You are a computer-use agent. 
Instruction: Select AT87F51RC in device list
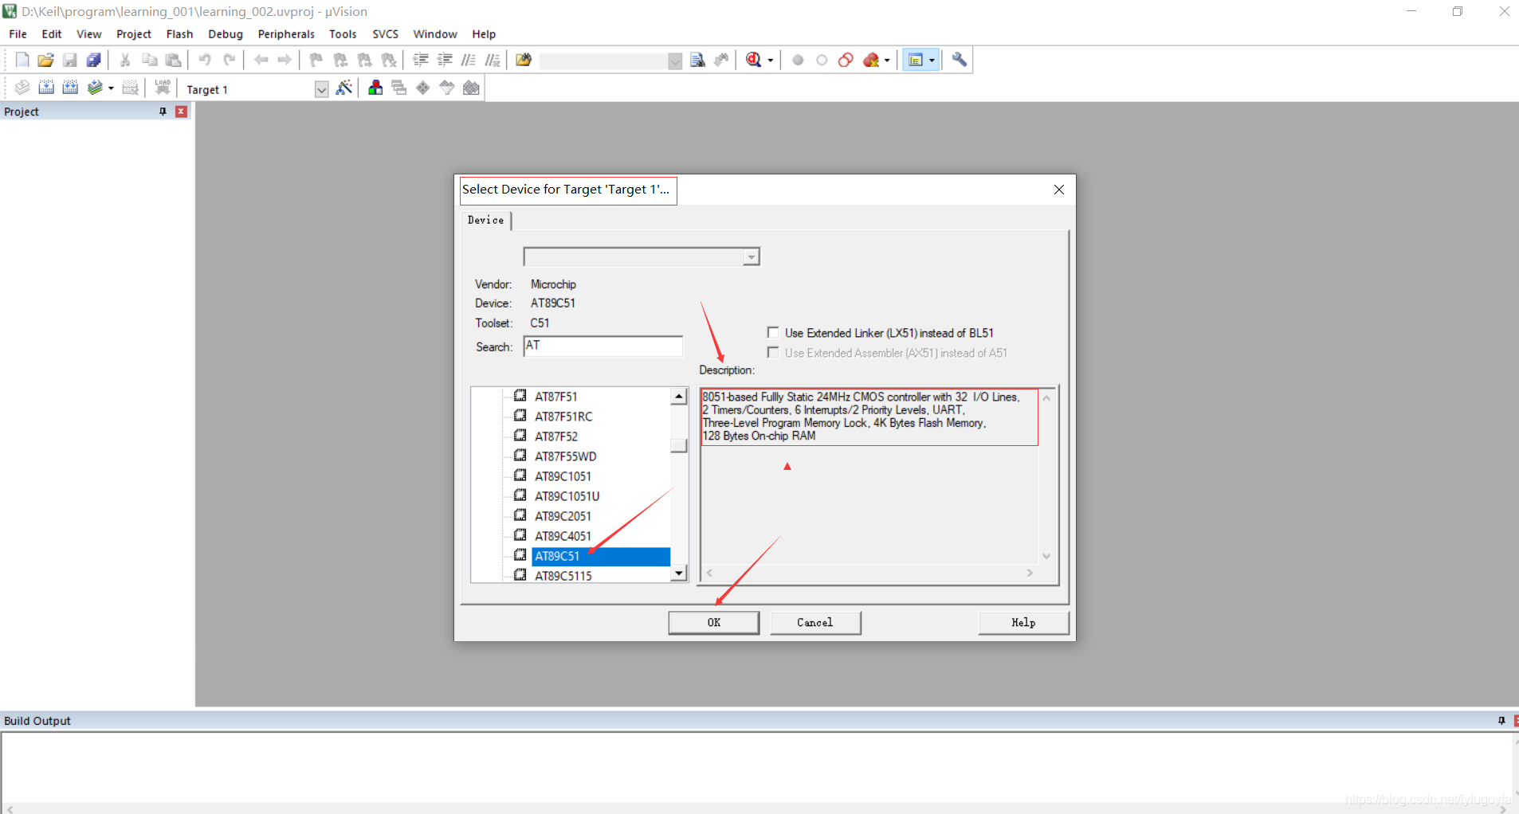tap(563, 417)
